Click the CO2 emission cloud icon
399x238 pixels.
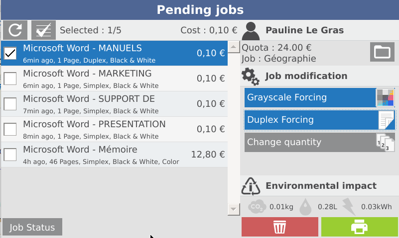tap(257, 207)
